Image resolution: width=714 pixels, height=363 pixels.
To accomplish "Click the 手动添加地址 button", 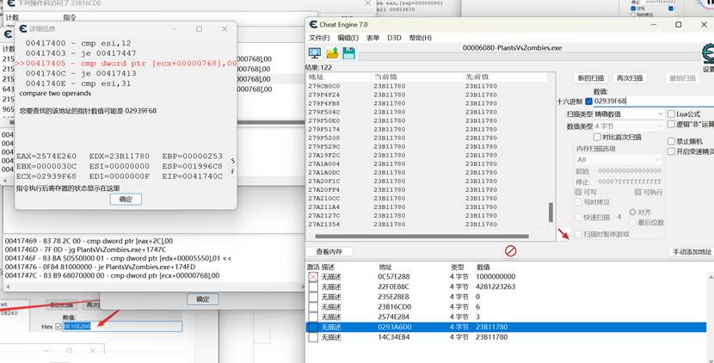I will tap(692, 251).
